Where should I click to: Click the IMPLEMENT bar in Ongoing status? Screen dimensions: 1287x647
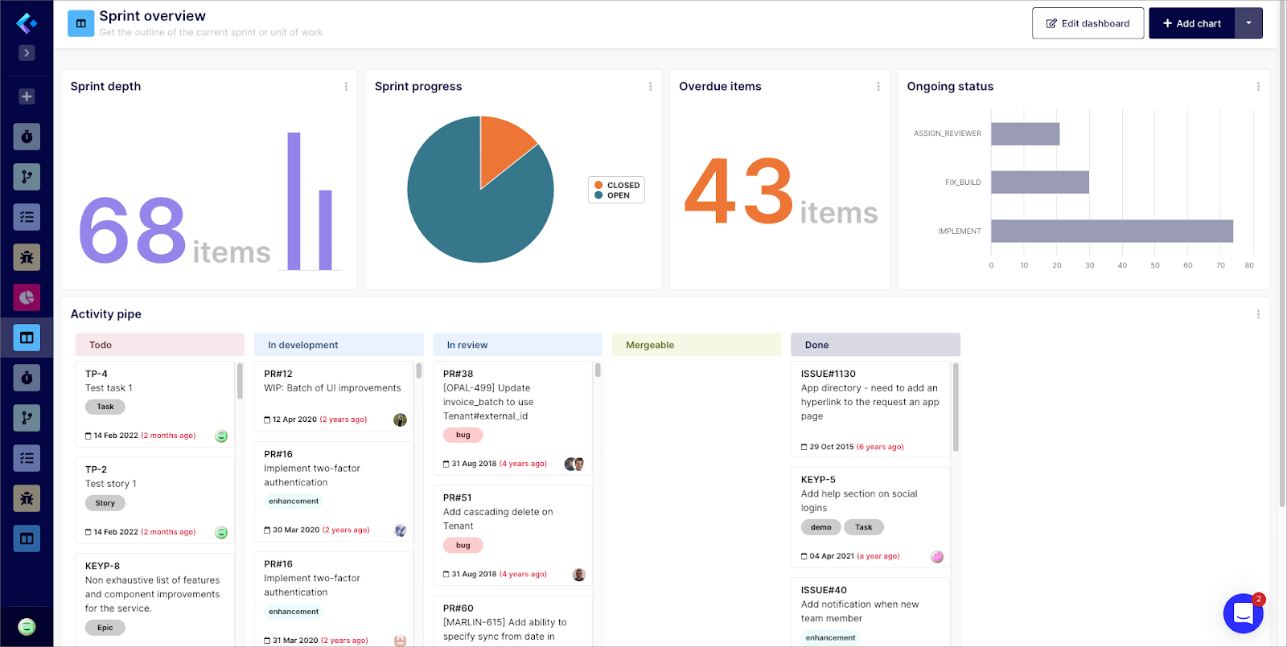[x=1111, y=231]
